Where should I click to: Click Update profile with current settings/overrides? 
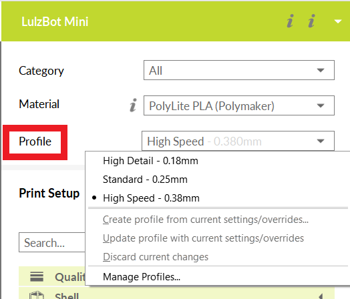(203, 238)
